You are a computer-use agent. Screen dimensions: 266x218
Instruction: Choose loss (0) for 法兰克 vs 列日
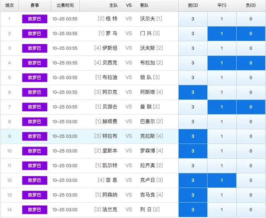(x=251, y=210)
